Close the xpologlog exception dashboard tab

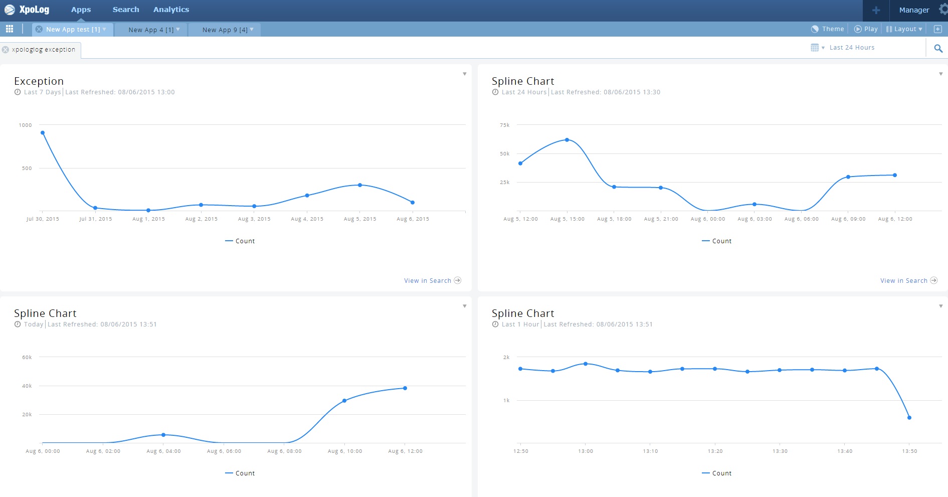click(x=6, y=50)
